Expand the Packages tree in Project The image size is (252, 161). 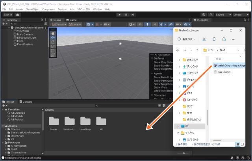(x=3, y=142)
